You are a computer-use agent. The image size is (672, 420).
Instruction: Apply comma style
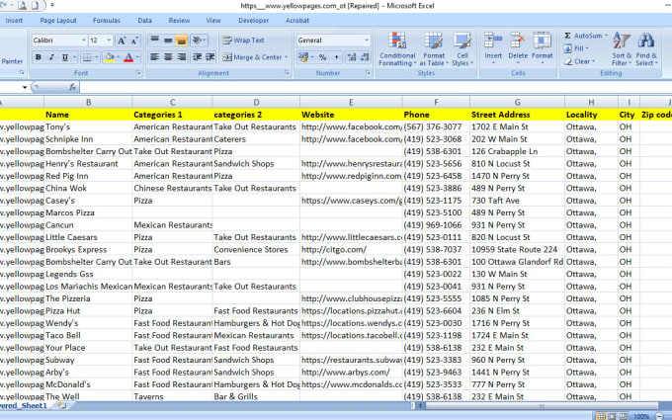[x=336, y=57]
